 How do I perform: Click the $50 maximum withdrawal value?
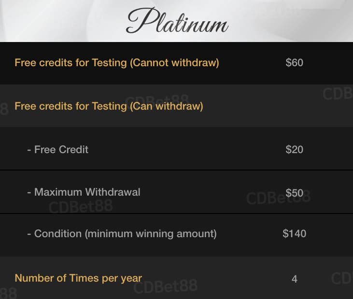(294, 193)
